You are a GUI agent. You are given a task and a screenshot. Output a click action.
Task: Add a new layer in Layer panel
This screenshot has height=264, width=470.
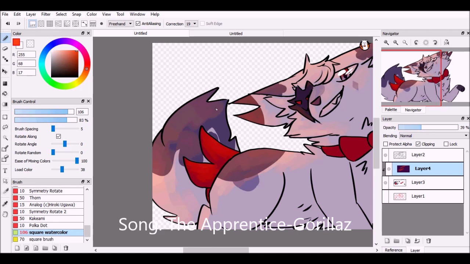pos(387,241)
